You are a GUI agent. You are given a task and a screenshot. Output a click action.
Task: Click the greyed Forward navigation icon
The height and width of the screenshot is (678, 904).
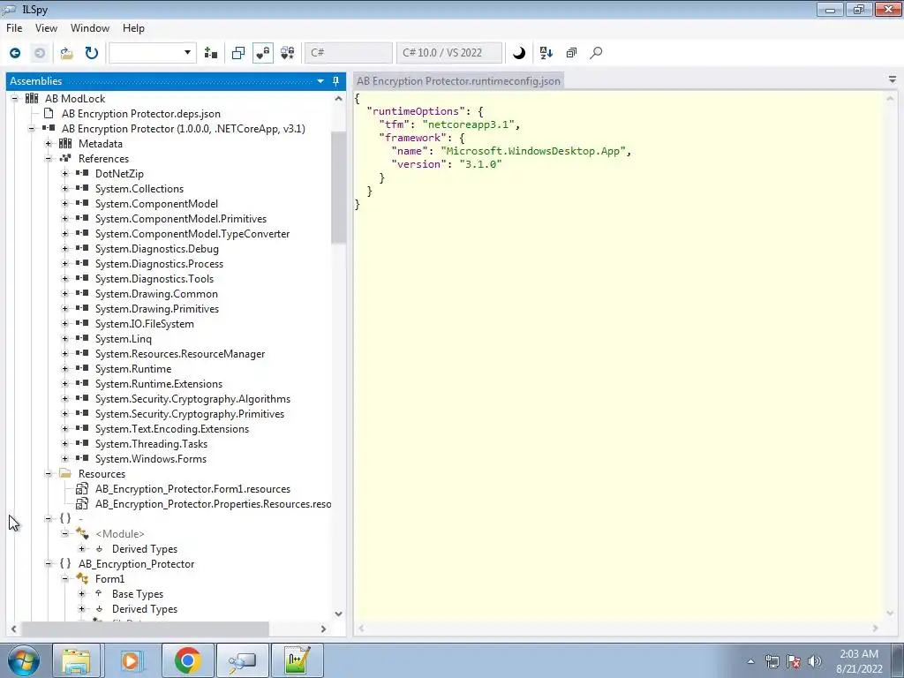(x=39, y=53)
